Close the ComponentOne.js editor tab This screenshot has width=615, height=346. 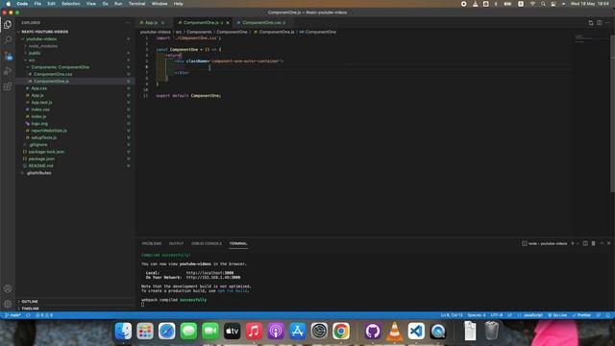[x=228, y=23]
